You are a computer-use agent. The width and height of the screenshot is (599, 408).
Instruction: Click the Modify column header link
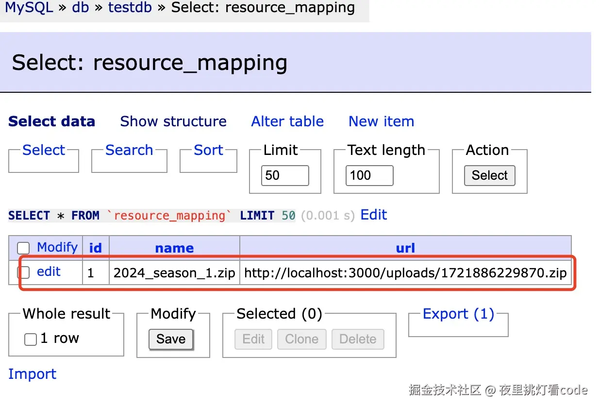57,248
